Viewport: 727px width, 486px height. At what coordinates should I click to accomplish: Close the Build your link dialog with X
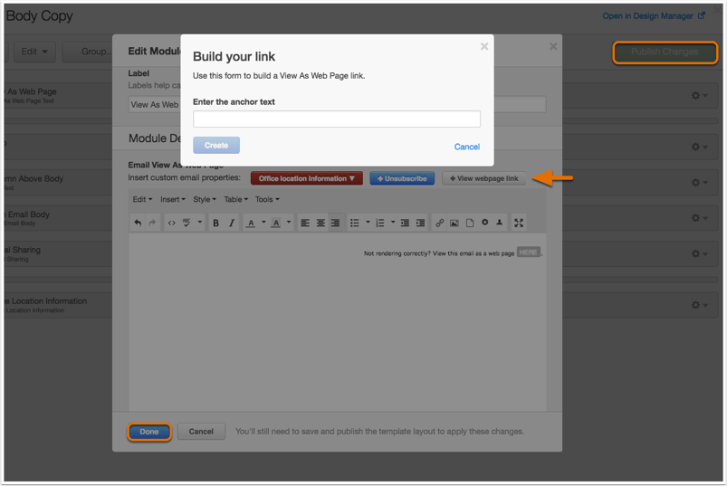[x=484, y=46]
